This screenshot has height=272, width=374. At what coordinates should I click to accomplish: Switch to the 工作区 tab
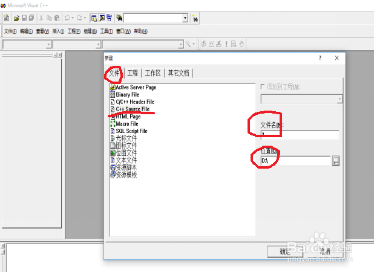(153, 73)
